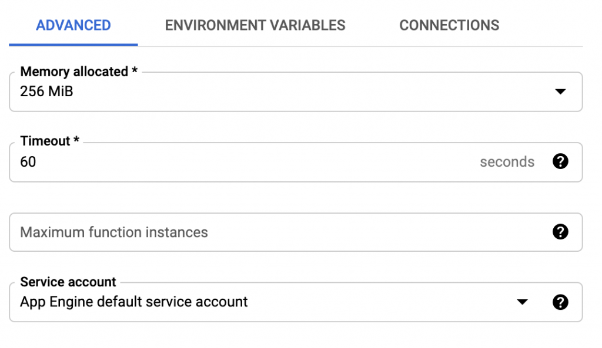Click the dropdown arrow in Service account field
Viewport: 602px width, 348px height.
point(522,302)
